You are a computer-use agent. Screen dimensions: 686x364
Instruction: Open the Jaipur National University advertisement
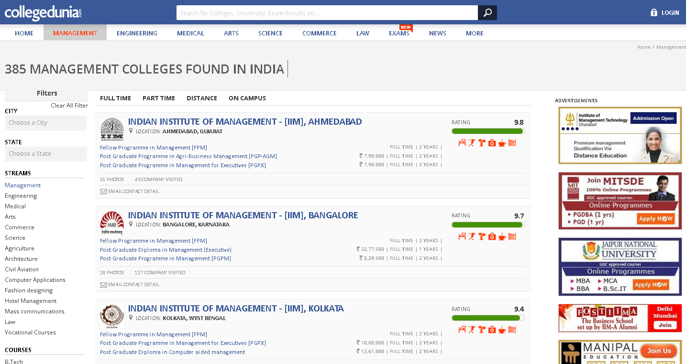click(x=620, y=267)
